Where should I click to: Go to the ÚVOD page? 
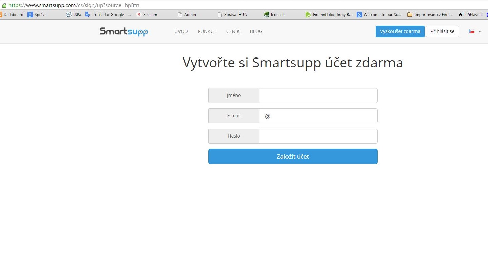click(181, 31)
